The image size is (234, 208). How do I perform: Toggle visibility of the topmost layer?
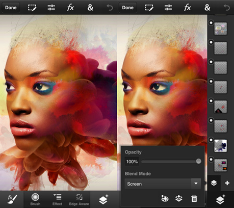point(211,22)
